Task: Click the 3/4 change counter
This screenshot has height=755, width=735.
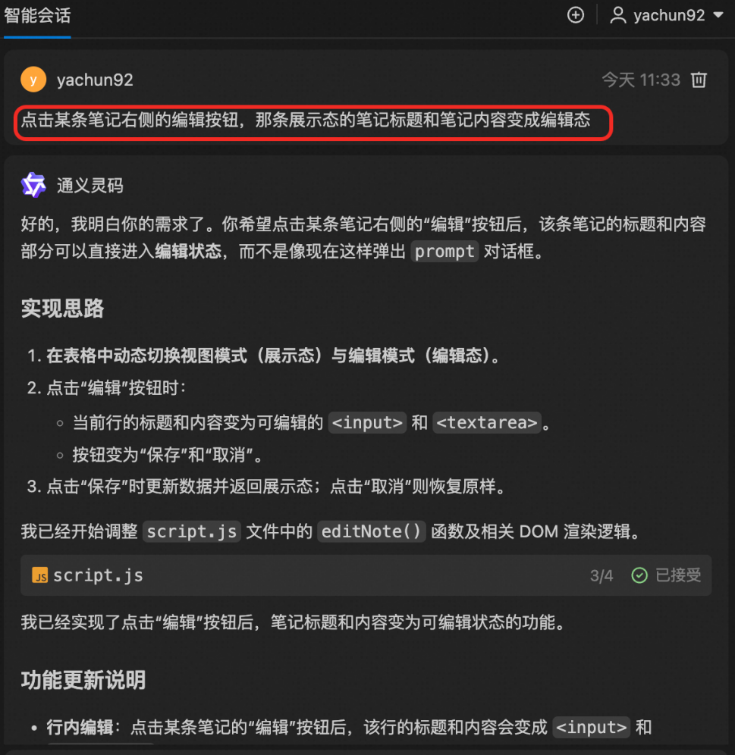Action: pyautogui.click(x=602, y=575)
